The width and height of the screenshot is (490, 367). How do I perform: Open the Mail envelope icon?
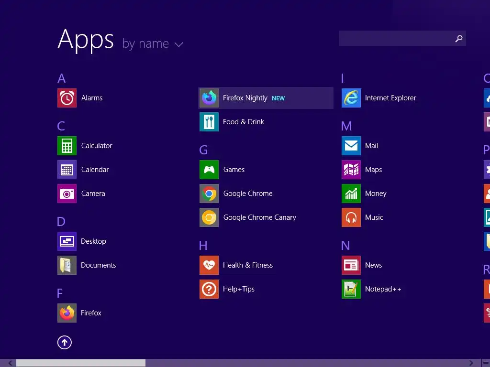(351, 146)
